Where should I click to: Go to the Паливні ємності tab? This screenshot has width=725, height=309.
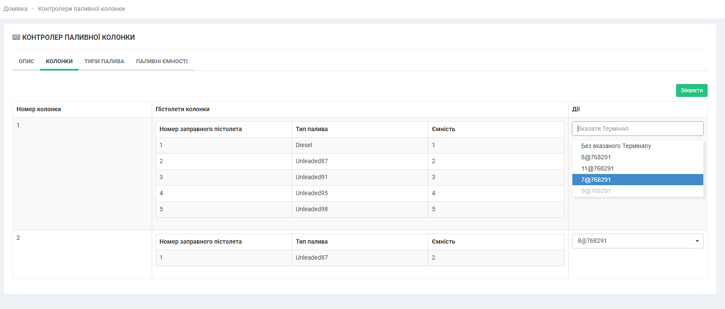162,61
